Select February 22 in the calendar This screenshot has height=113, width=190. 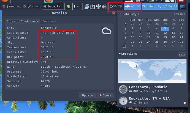click(x=132, y=42)
